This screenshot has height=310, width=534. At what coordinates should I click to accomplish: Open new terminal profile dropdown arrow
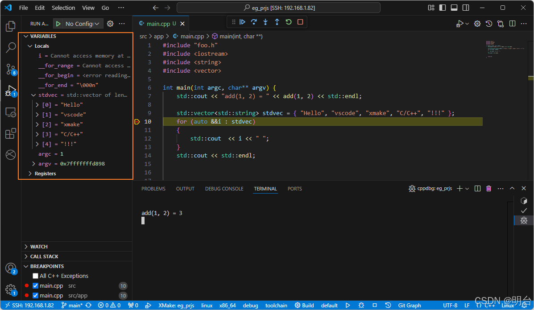pos(467,188)
